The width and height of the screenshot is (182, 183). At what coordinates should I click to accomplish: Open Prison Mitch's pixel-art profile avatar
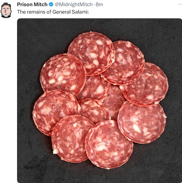[6, 10]
